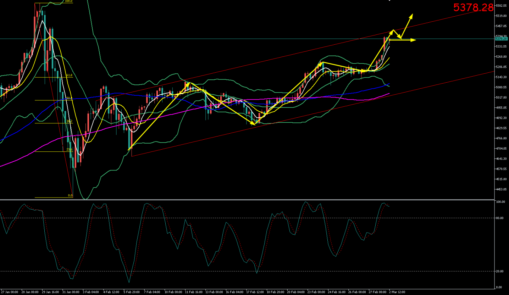This screenshot has width=509, height=295.
Task: Click the upward-pointing yellow forecast arrowhead
Action: tap(411, 15)
